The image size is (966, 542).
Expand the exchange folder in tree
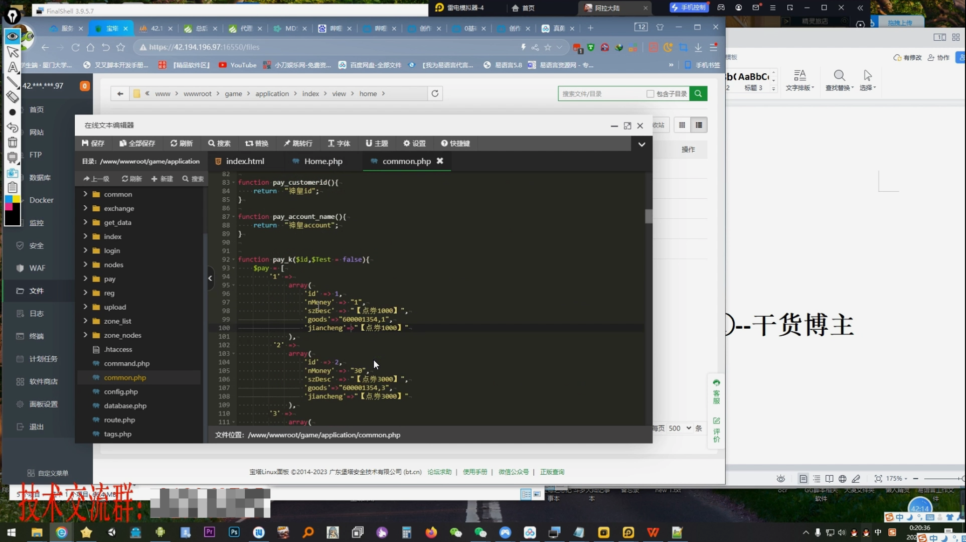(85, 208)
